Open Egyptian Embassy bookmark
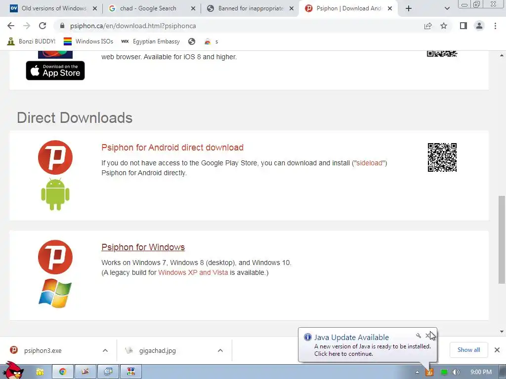 (150, 41)
